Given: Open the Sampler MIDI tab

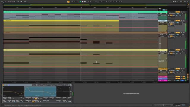Looking at the screenshot, I should click(x=67, y=85).
